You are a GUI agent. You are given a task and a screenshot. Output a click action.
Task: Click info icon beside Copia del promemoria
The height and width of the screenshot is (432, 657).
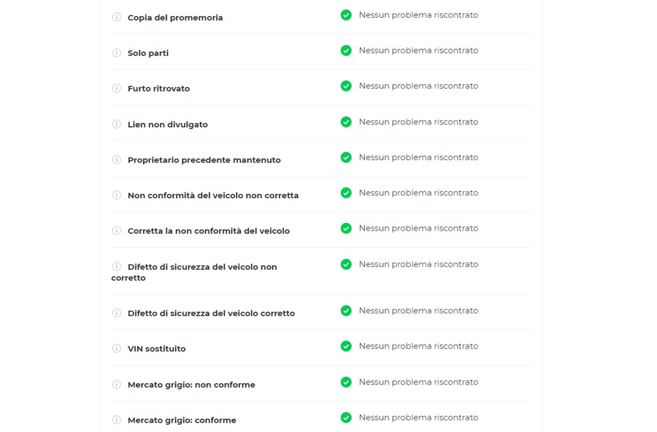116,17
